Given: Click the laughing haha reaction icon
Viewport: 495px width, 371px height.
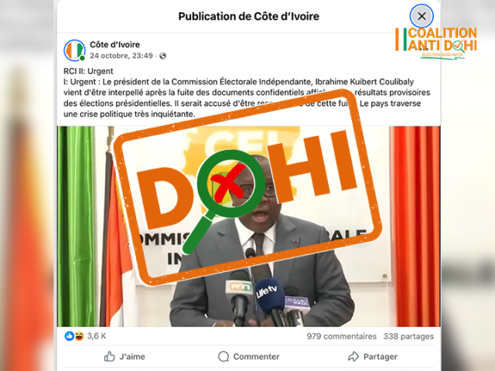Looking at the screenshot, I should [x=79, y=336].
